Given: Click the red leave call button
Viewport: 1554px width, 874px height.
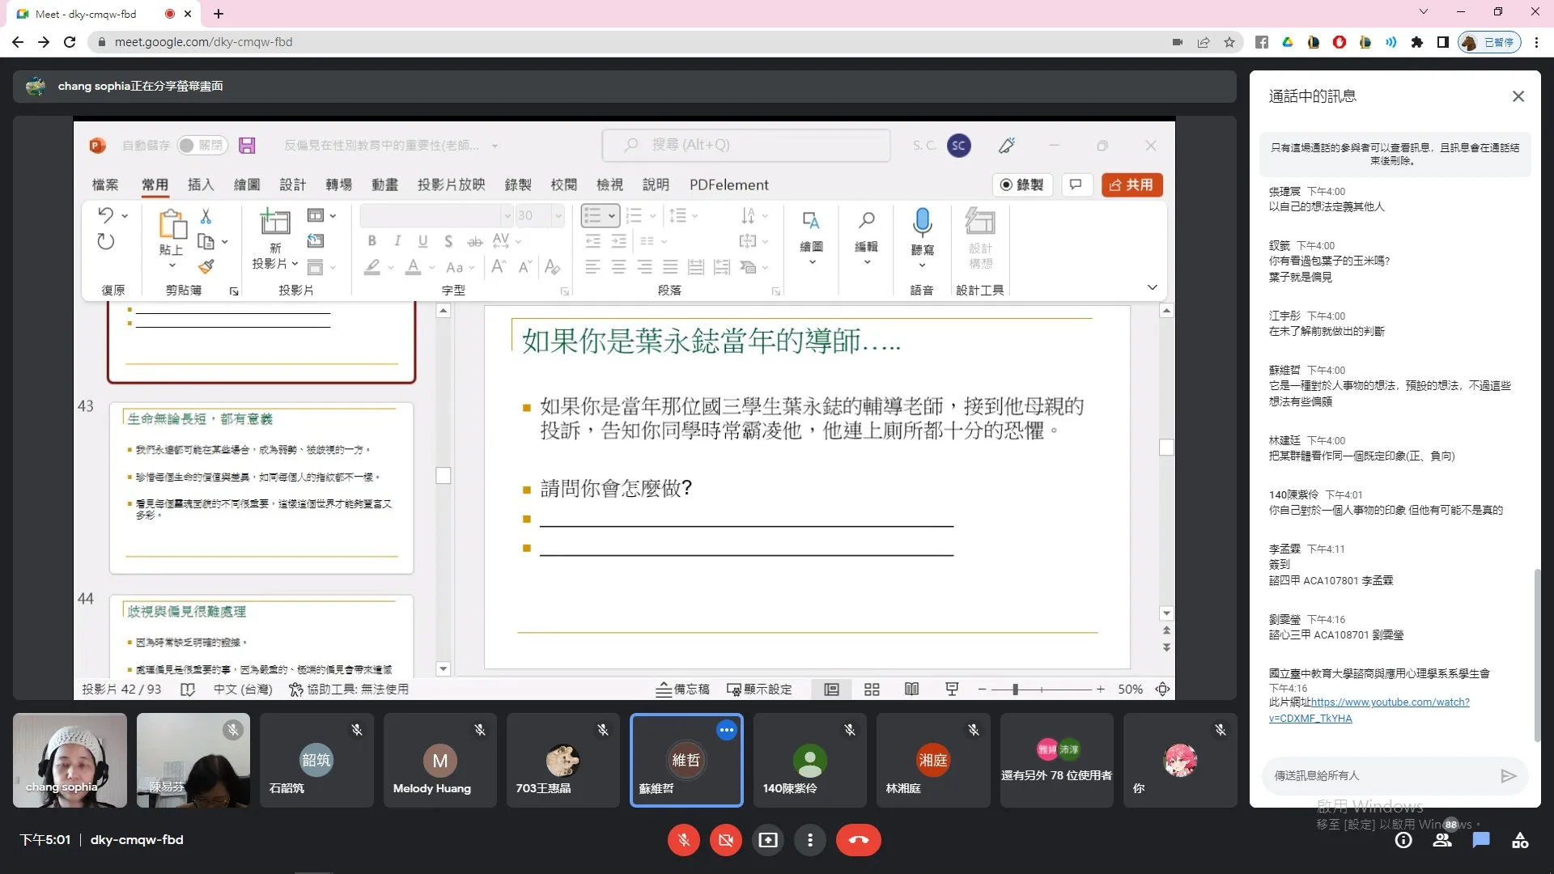Looking at the screenshot, I should click(859, 840).
